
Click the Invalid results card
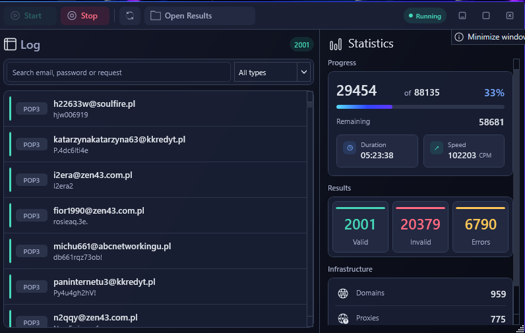tap(420, 227)
